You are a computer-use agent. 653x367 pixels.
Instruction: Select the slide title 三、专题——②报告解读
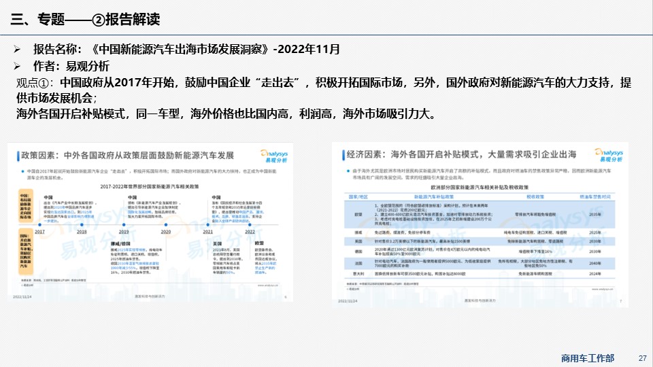pyautogui.click(x=86, y=19)
